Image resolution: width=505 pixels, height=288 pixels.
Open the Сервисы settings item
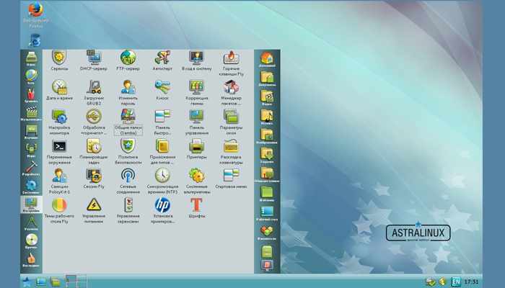point(59,60)
